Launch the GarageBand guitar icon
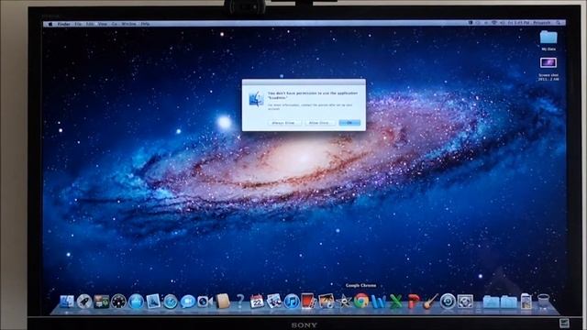 [430, 302]
